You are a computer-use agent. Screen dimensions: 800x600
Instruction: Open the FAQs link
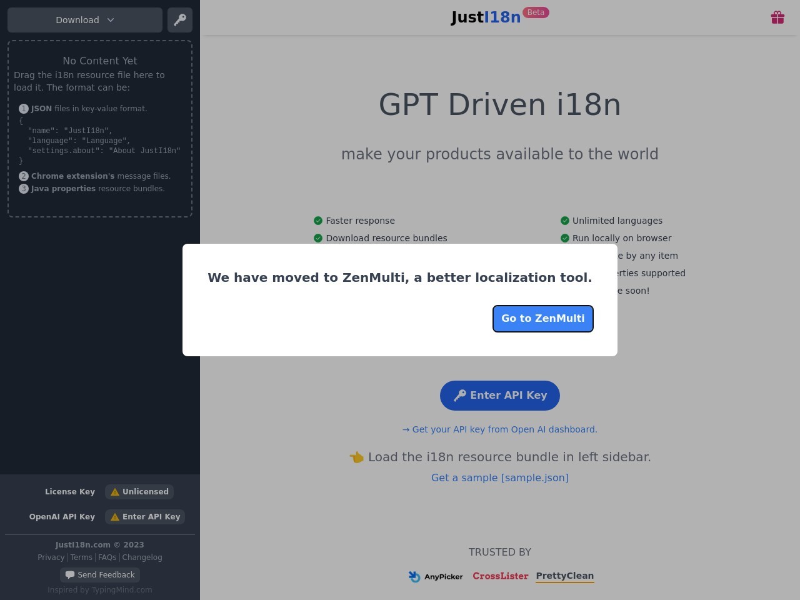pos(107,557)
